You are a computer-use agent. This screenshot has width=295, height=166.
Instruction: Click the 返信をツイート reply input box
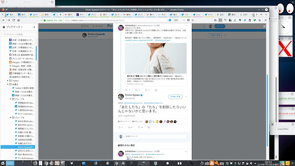point(156,136)
